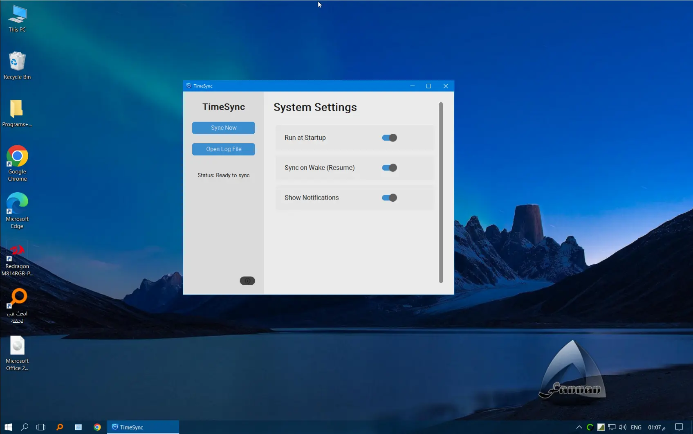Select Microsoft Edge desktop shortcut

pyautogui.click(x=17, y=211)
